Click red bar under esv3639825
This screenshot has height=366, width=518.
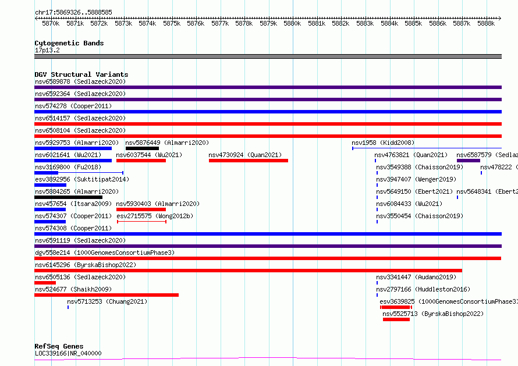click(396, 307)
